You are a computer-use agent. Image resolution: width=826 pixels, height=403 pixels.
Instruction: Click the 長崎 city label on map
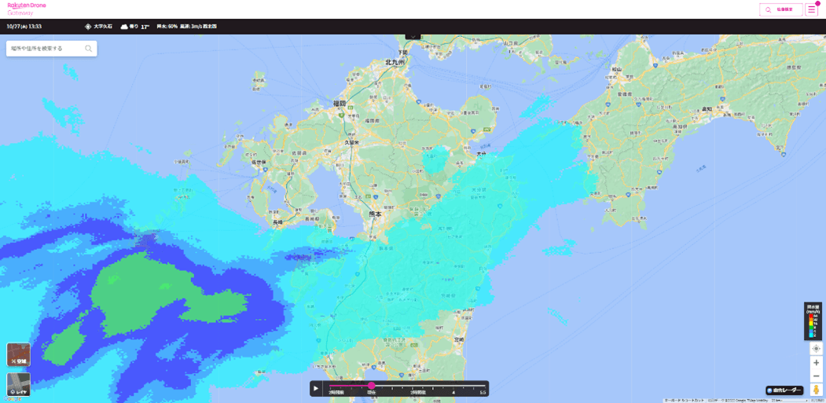(x=277, y=223)
